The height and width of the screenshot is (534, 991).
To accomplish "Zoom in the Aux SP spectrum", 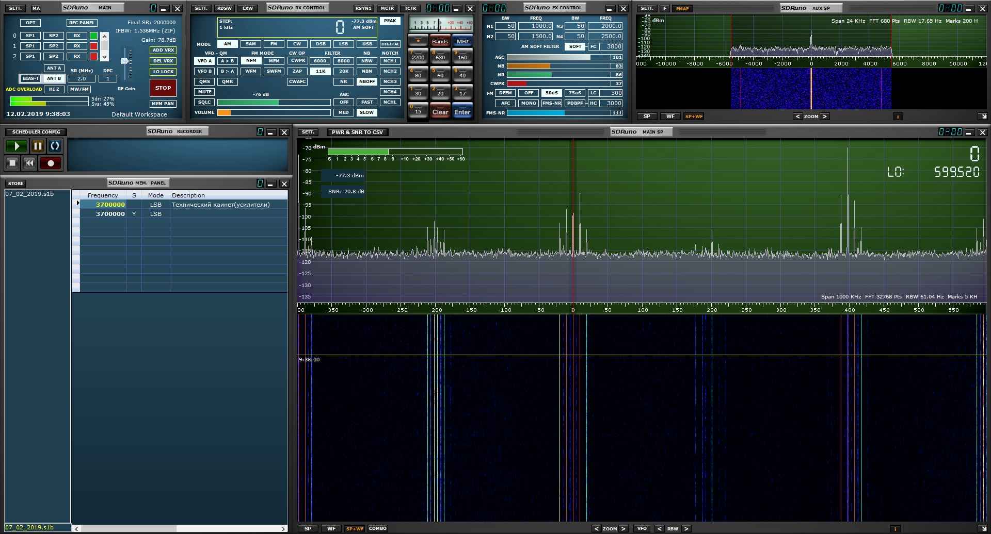I will coord(825,116).
